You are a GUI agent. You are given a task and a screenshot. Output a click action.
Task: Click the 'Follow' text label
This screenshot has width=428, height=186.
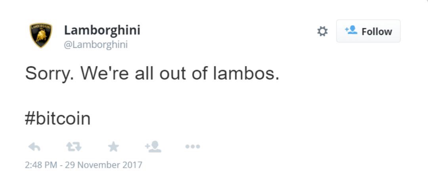click(x=377, y=32)
